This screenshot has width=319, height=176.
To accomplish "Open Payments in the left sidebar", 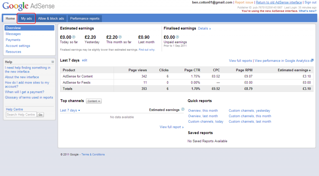I will coord(13,40).
